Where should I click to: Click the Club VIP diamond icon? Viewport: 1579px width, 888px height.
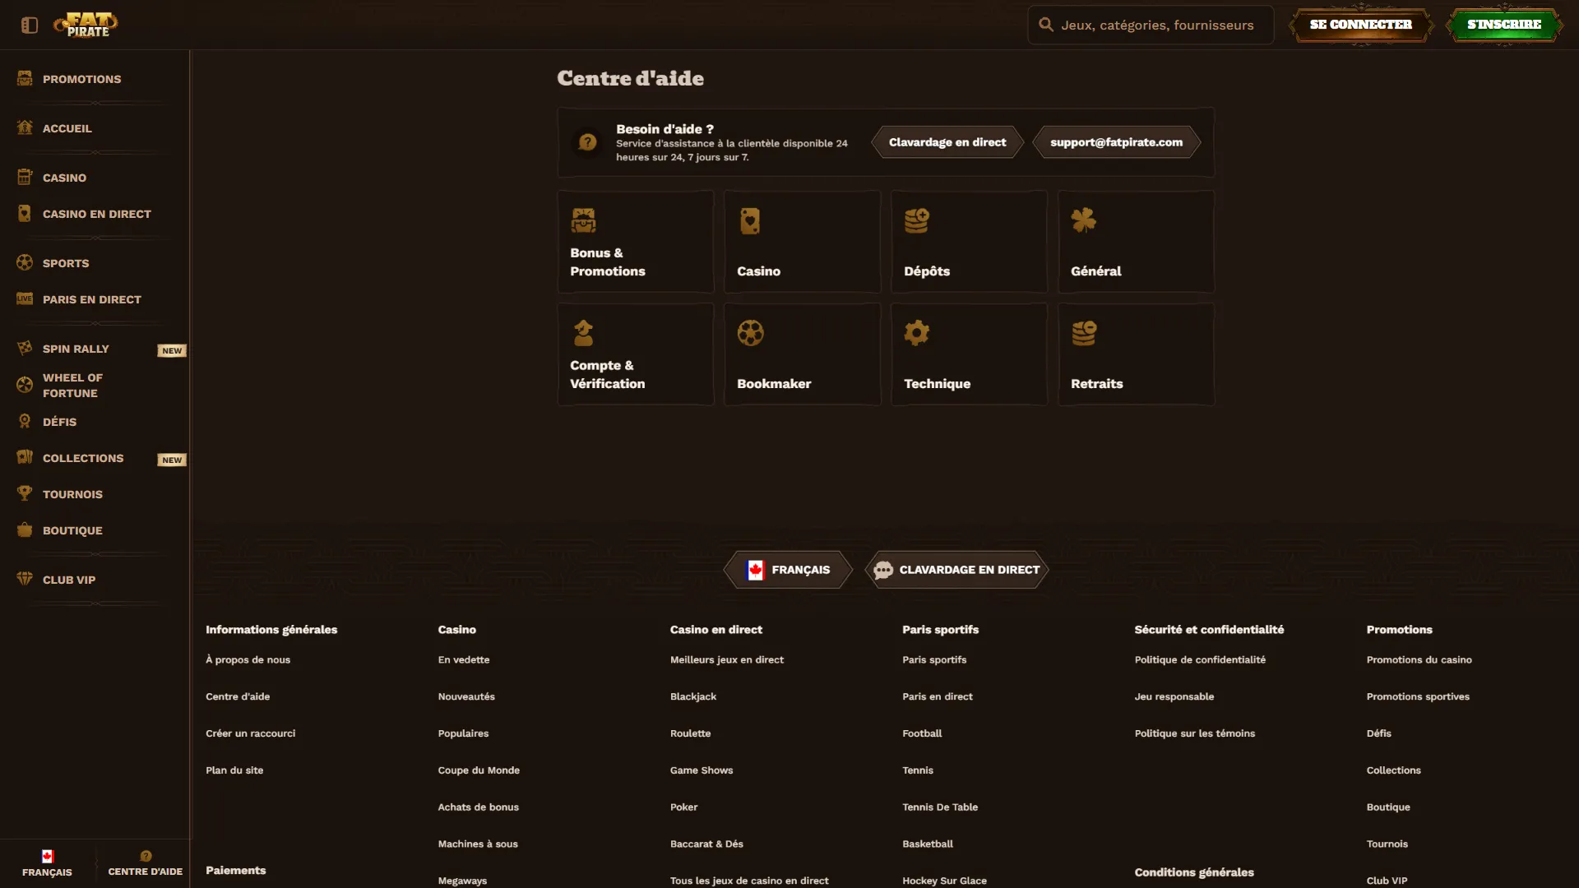coord(25,579)
